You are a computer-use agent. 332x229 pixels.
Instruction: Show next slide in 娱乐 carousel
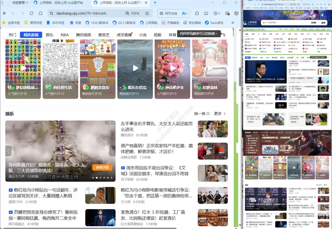(x=112, y=151)
